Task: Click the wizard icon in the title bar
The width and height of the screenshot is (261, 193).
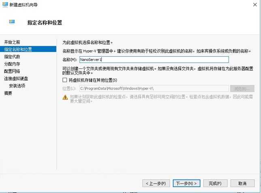Action: 5,4
